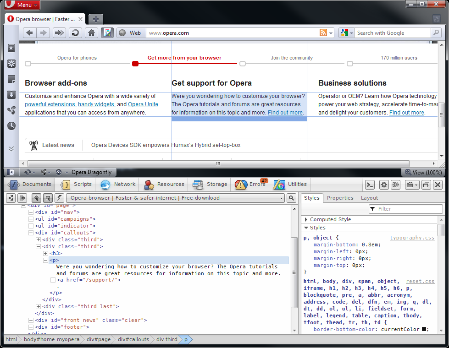This screenshot has height=348, width=449.
Task: Export the current DOM view
Action: click(22, 198)
